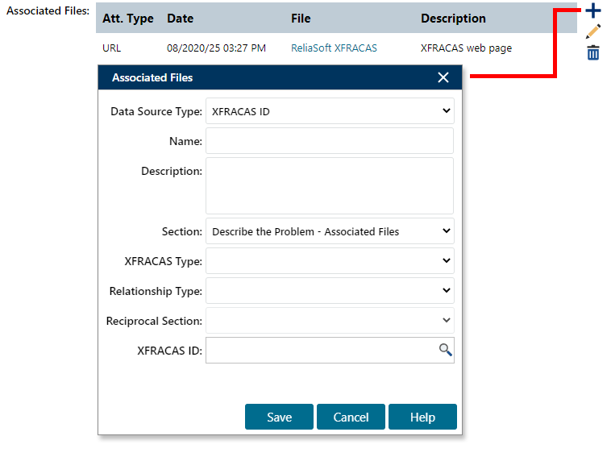Click the Att. Type column header
Image resolution: width=611 pixels, height=457 pixels.
127,19
